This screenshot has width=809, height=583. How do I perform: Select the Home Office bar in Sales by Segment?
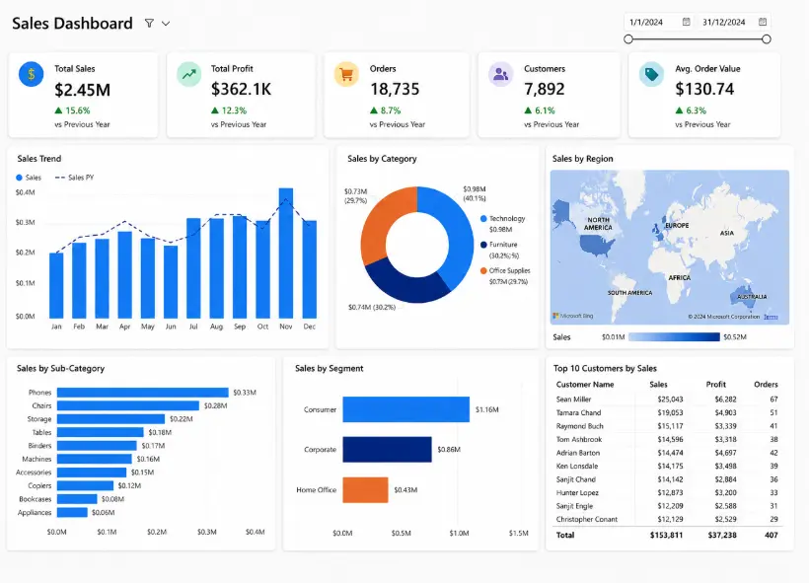(x=365, y=490)
